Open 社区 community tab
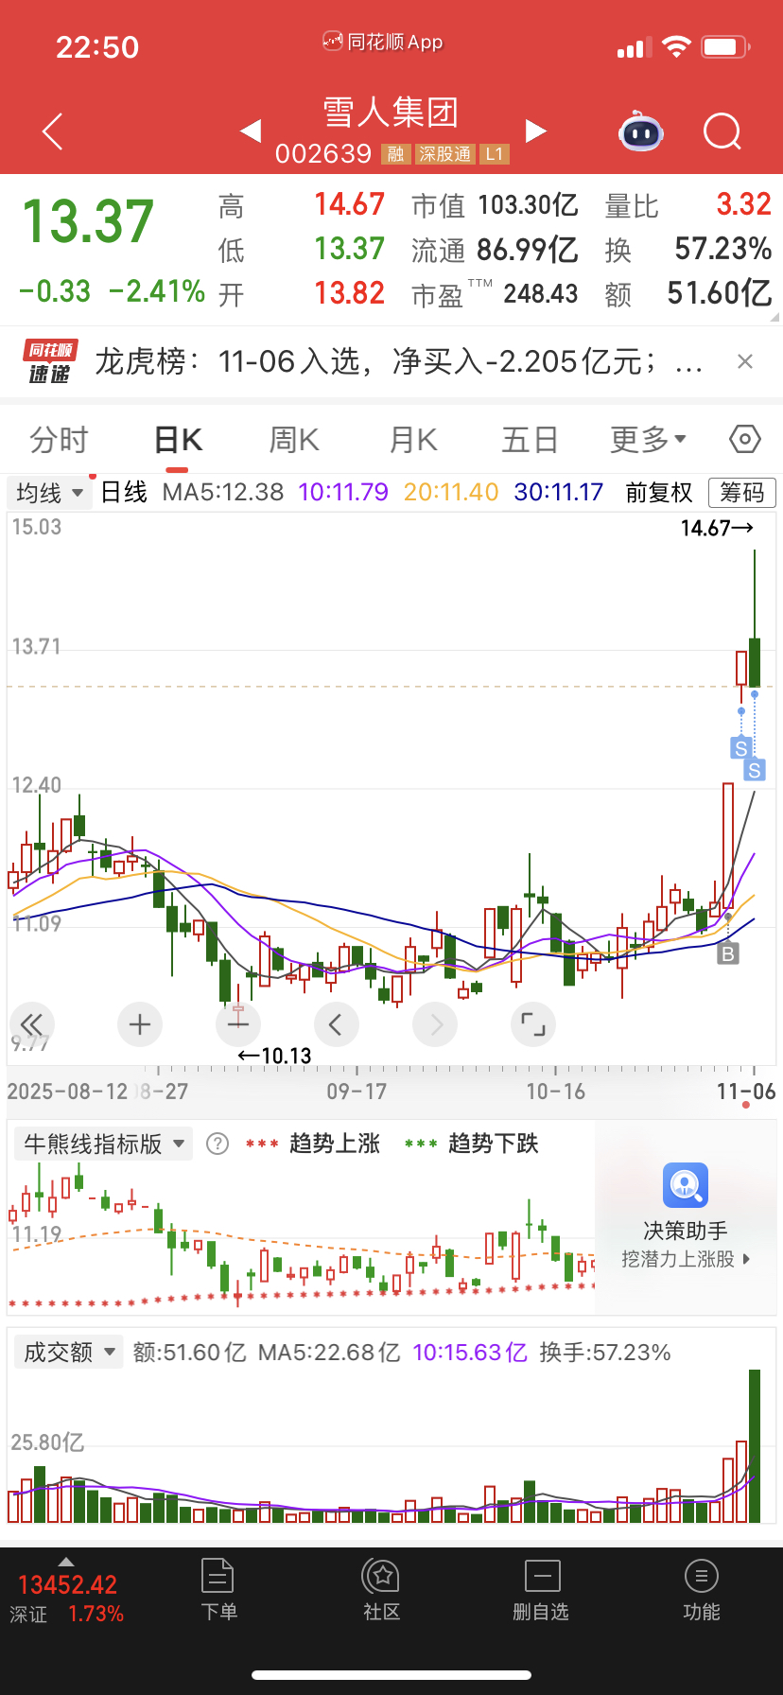 (x=382, y=1590)
